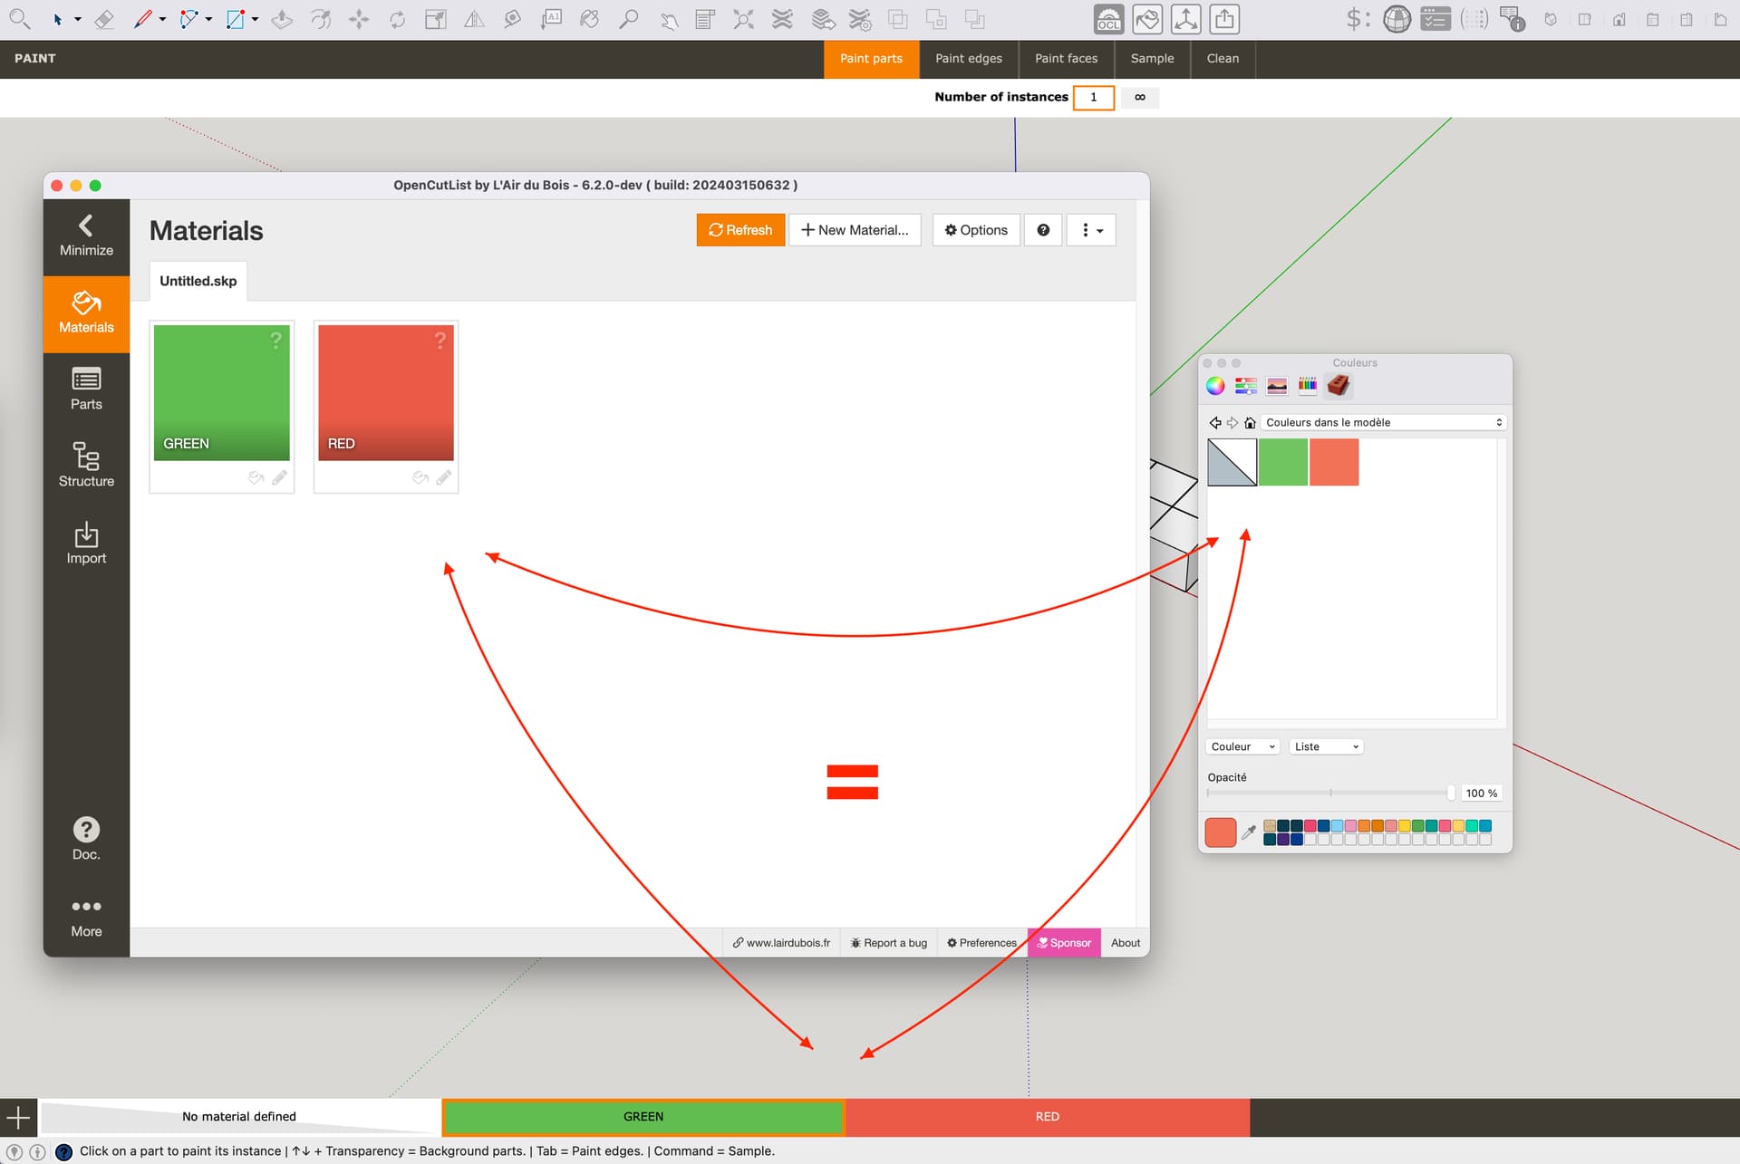Switch to the Structure panel
Viewport: 1740px width, 1164px height.
coord(85,466)
